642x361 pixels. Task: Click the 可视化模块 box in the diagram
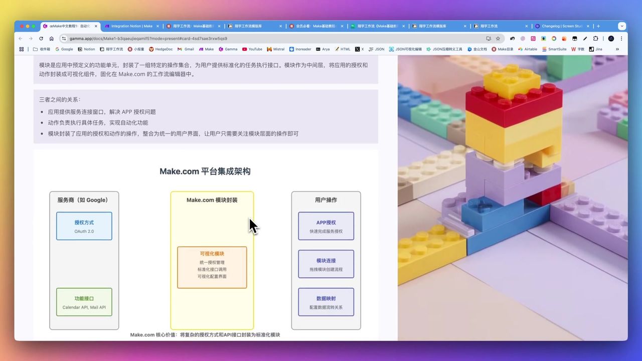coord(212,267)
